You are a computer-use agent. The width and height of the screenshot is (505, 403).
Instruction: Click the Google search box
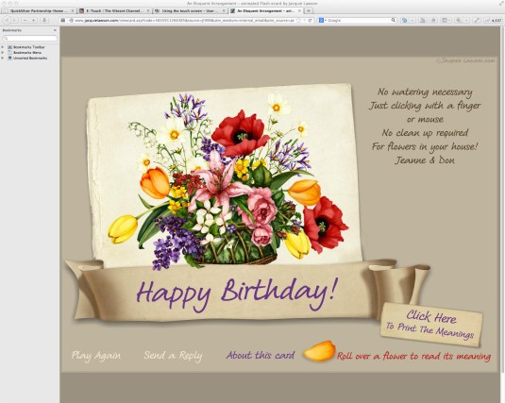[358, 20]
